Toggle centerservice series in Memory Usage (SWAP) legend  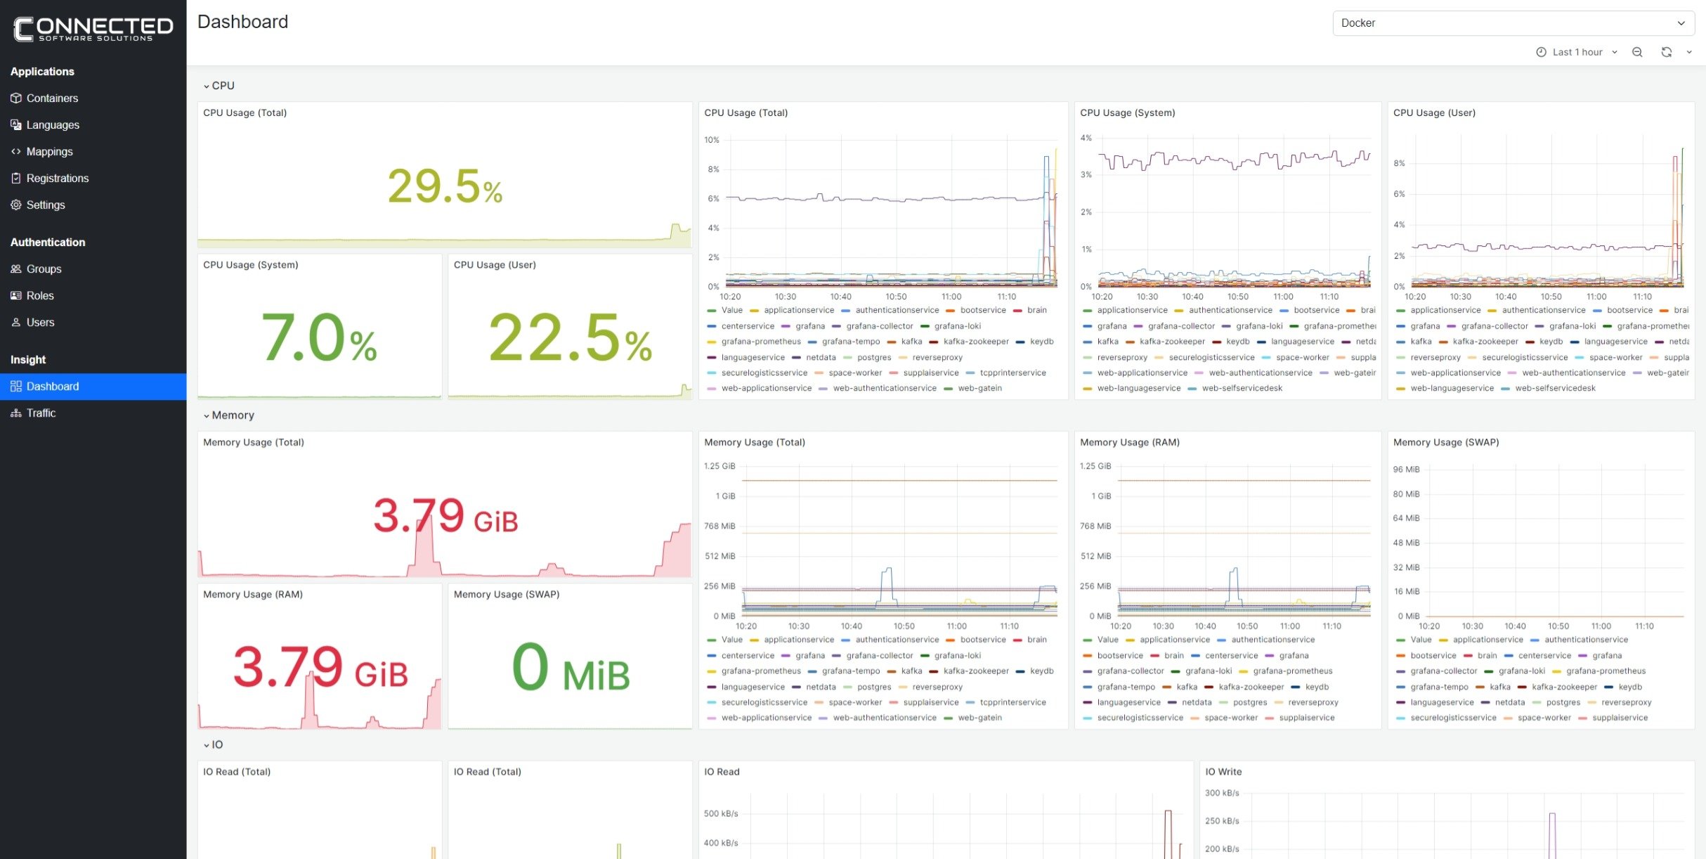1544,656
